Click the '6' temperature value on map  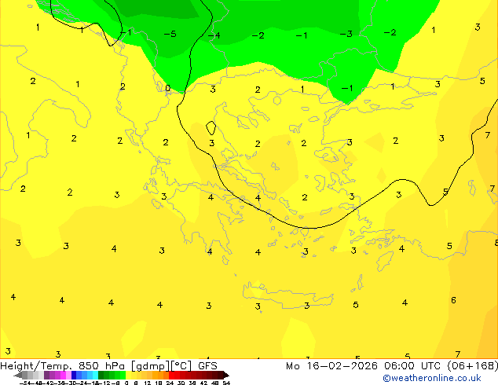[453, 300]
